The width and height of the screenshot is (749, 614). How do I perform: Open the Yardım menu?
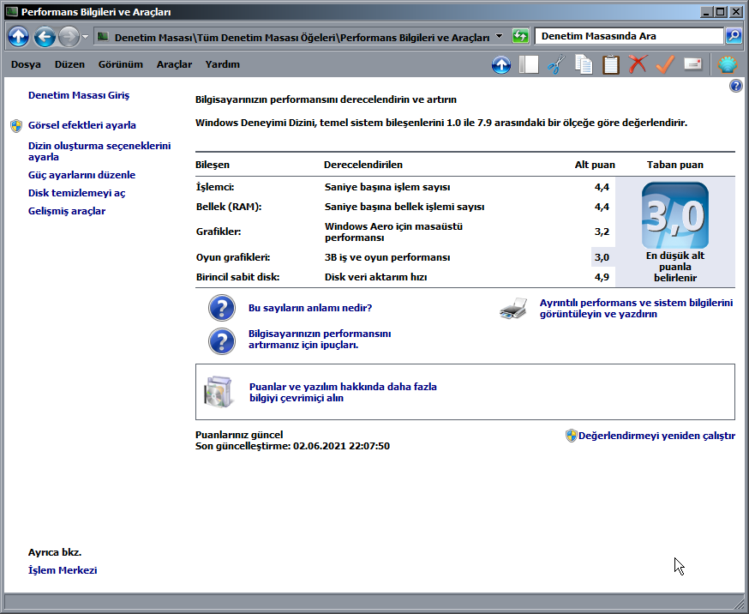coord(223,64)
